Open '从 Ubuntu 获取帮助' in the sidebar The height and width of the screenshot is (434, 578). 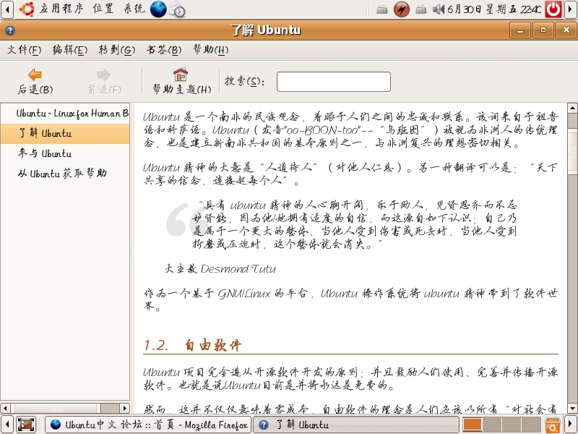[x=65, y=173]
